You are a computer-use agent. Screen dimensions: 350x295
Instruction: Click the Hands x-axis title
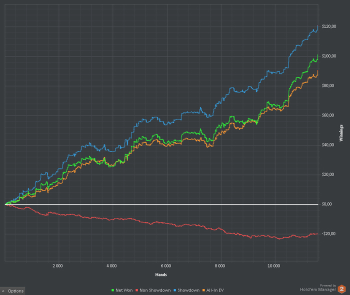(161, 274)
